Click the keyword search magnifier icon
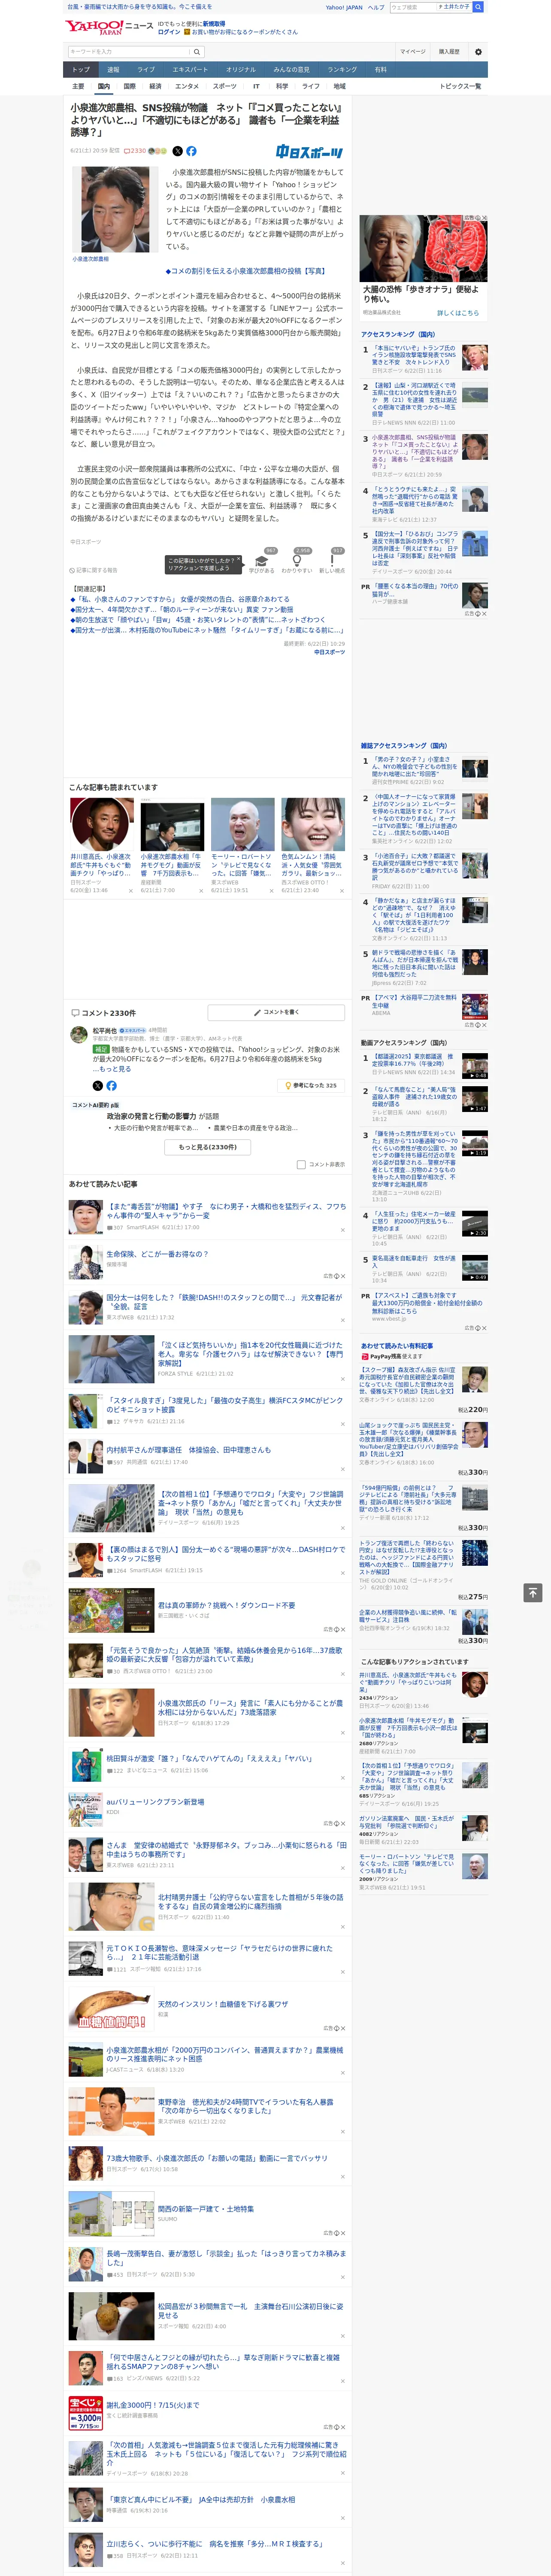Viewport: 551px width, 2576px height. coord(196,52)
